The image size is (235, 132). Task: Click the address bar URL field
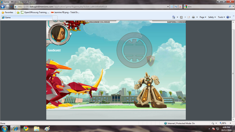click(x=88, y=6)
